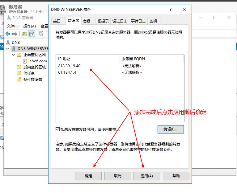Click the DNS Manager title bar icon
237x193 pixels.
click(x=9, y=18)
